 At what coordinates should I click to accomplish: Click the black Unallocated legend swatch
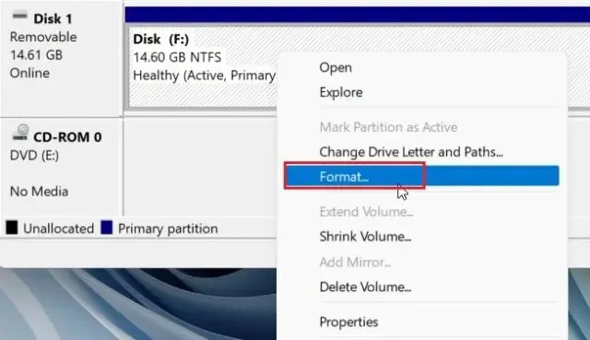[x=12, y=228]
